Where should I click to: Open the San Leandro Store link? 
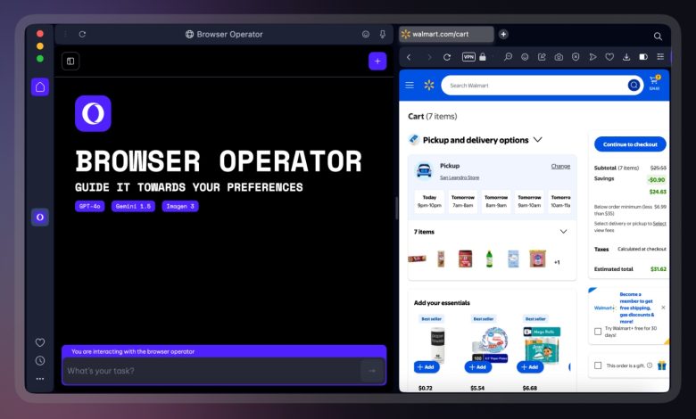coord(460,177)
